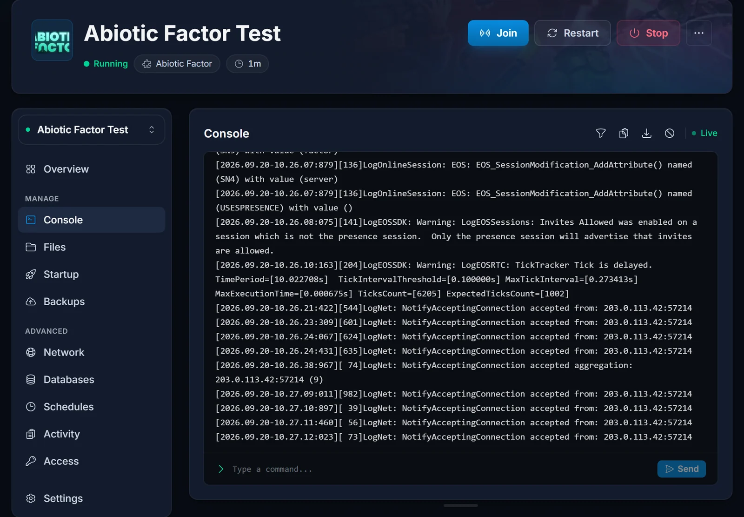Click the Settings gear icon
The image size is (744, 517).
[x=31, y=498]
